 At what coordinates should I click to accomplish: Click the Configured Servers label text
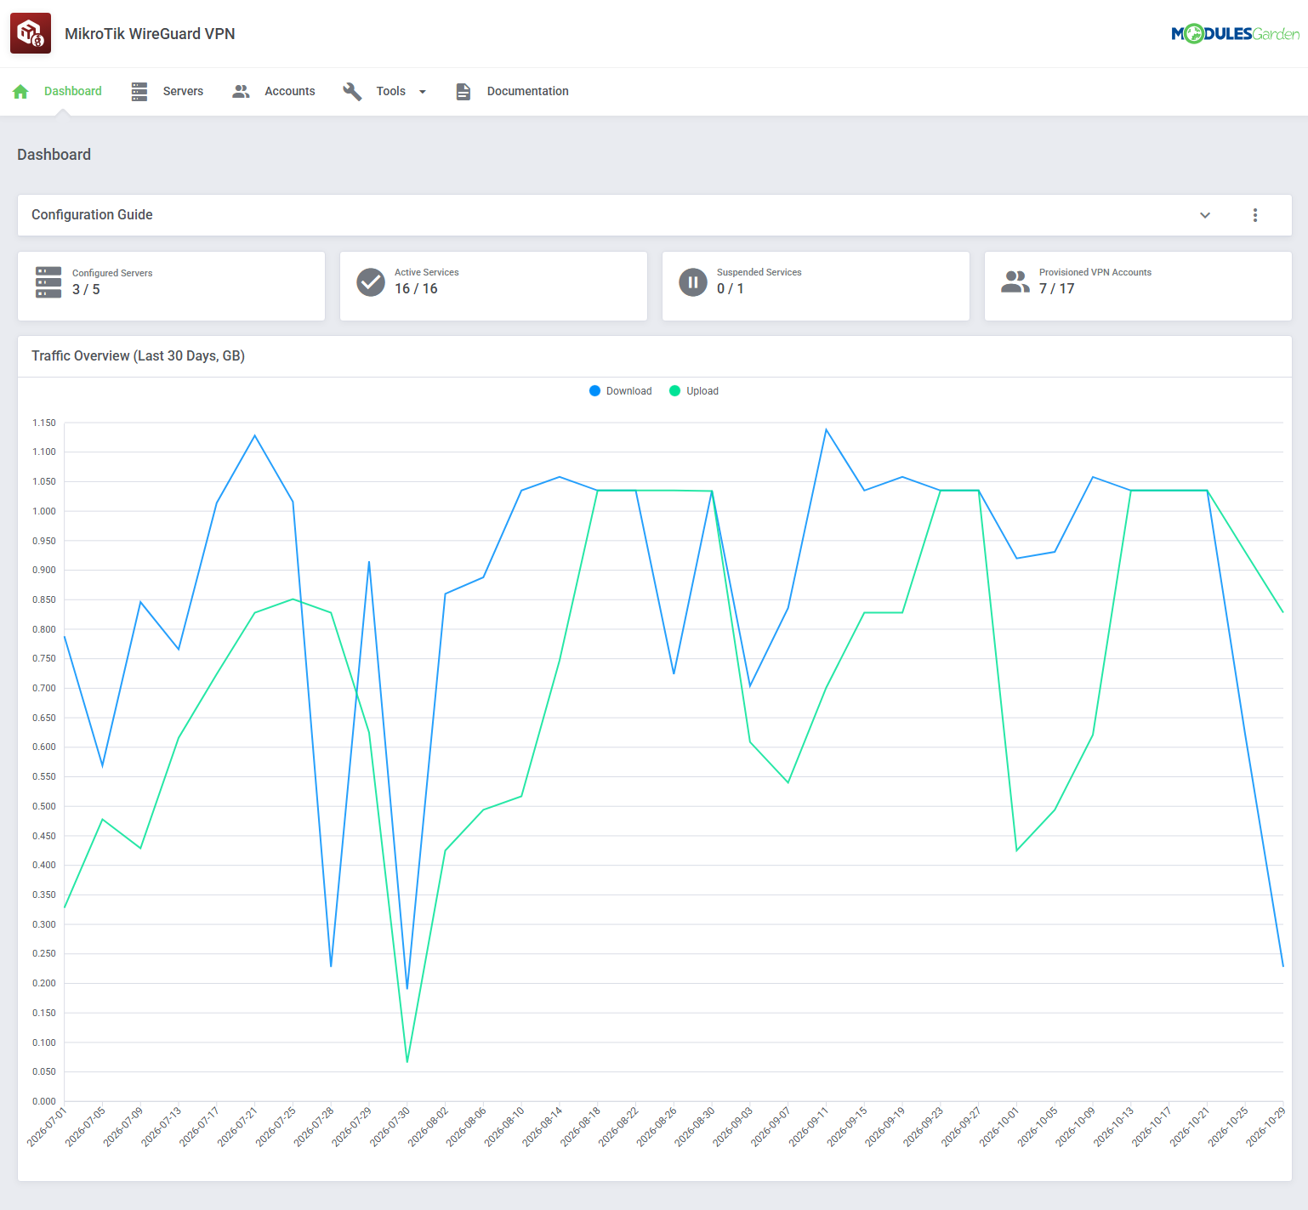click(112, 273)
